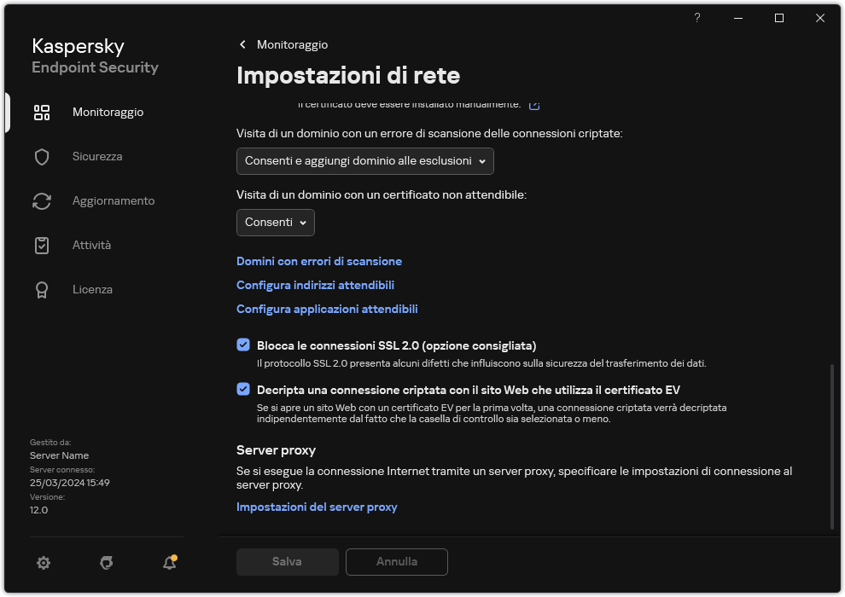Open the dropdown for domains with scan errors
The width and height of the screenshot is (845, 597).
(364, 160)
